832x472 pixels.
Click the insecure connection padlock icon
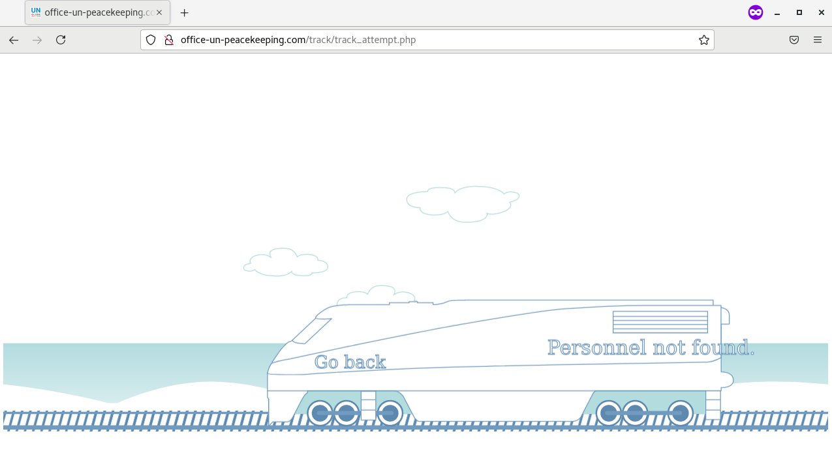tap(168, 40)
